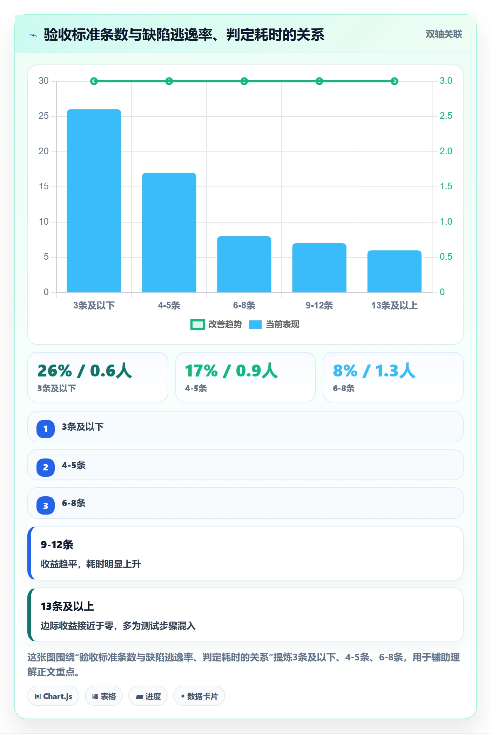Click the number 1 badge icon
Image resolution: width=491 pixels, height=734 pixels.
pyautogui.click(x=46, y=429)
